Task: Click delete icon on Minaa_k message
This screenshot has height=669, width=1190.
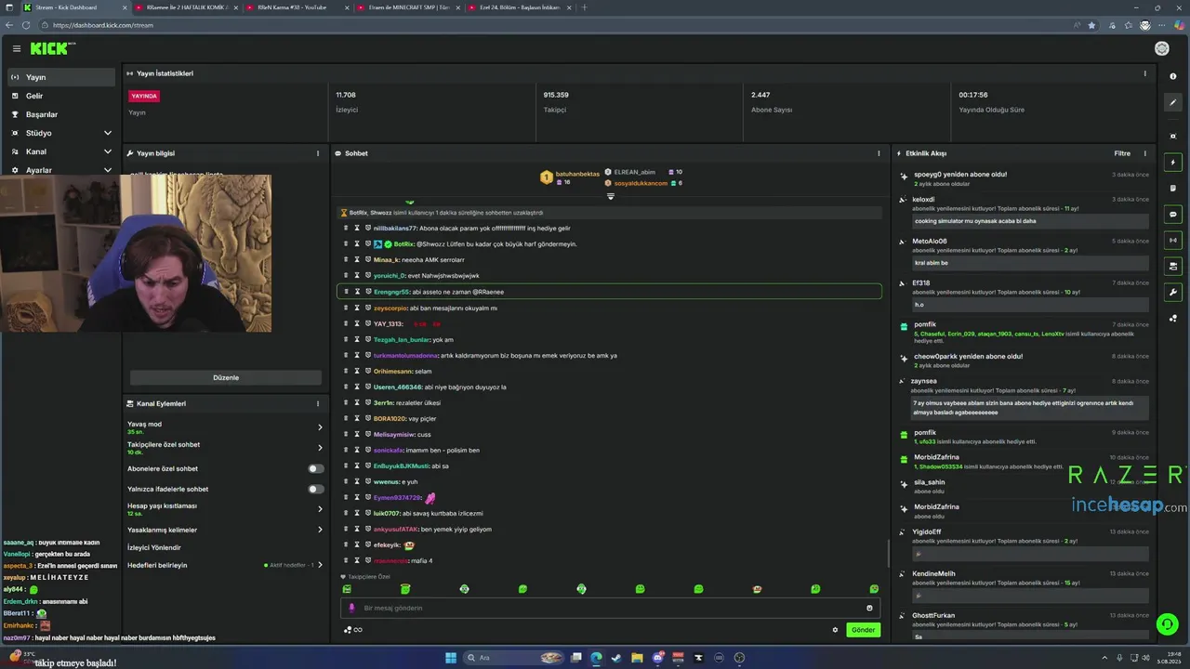Action: (x=346, y=260)
